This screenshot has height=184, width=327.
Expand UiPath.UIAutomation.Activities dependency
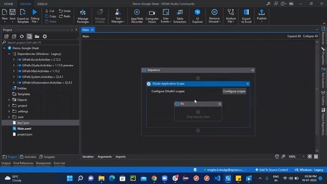14,83
